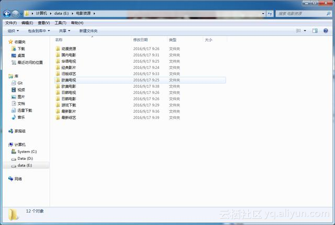Sort by 修改日期 column header

point(140,40)
